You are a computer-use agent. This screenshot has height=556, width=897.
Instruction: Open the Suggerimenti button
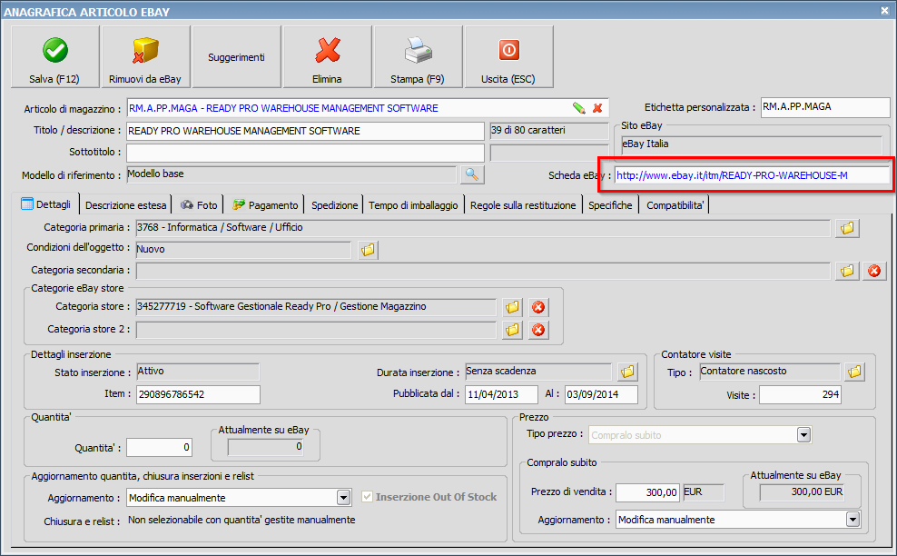click(236, 56)
